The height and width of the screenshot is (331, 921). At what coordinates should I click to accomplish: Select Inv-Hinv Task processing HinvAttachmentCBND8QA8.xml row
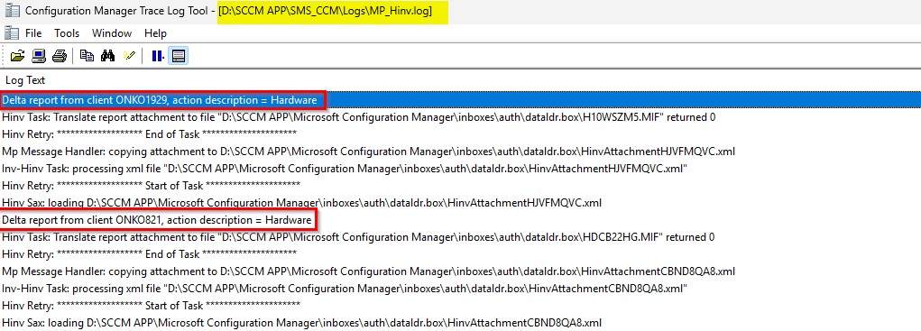pyautogui.click(x=460, y=288)
